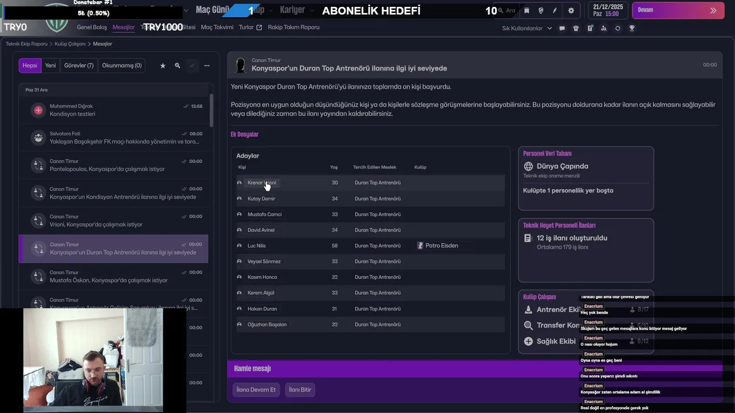
Task: Sort candidates by Tercih Edilen Meslek column
Action: [x=374, y=167]
